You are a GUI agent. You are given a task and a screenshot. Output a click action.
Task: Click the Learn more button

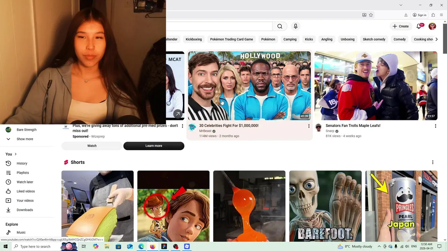[154, 146]
